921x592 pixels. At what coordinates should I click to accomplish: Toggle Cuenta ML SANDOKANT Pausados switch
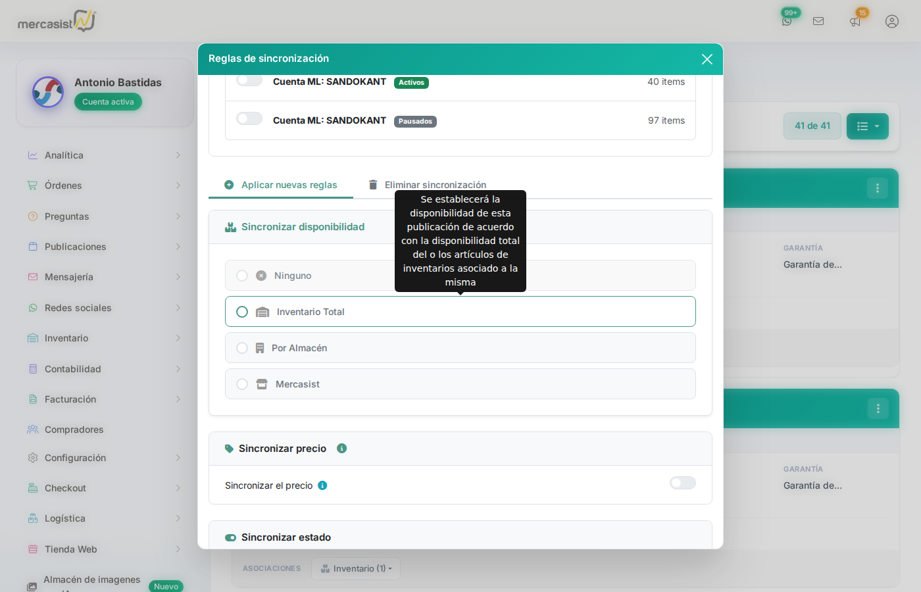pos(249,119)
